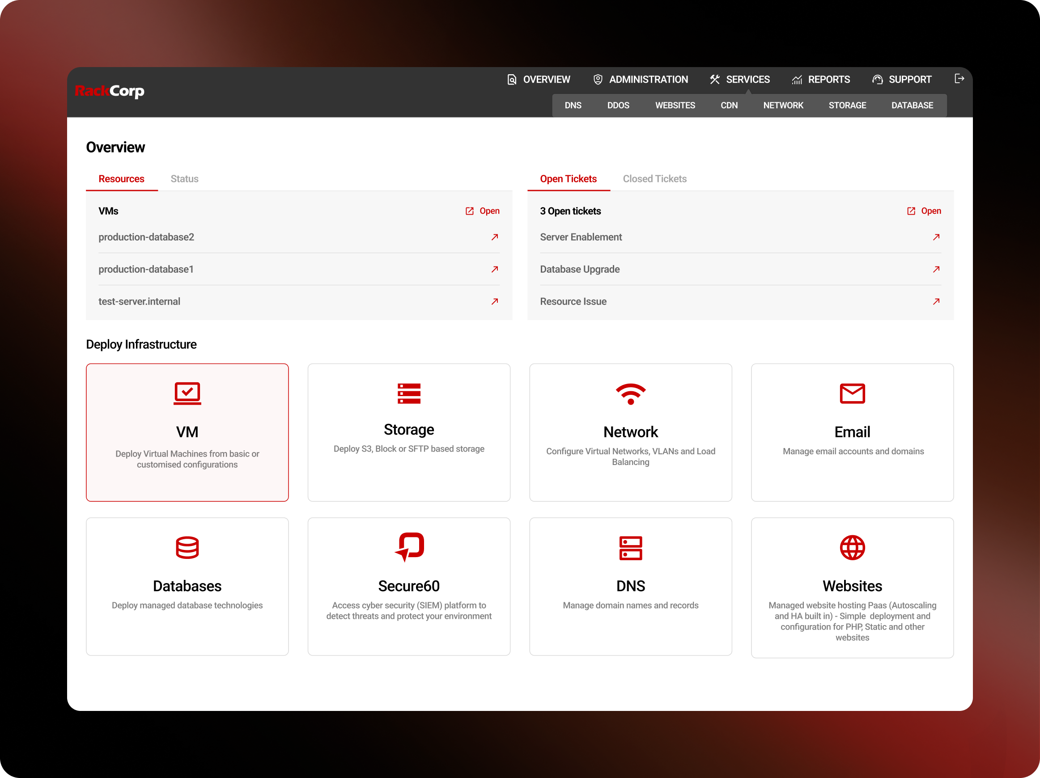Select Storage in services submenu
This screenshot has width=1040, height=778.
847,106
